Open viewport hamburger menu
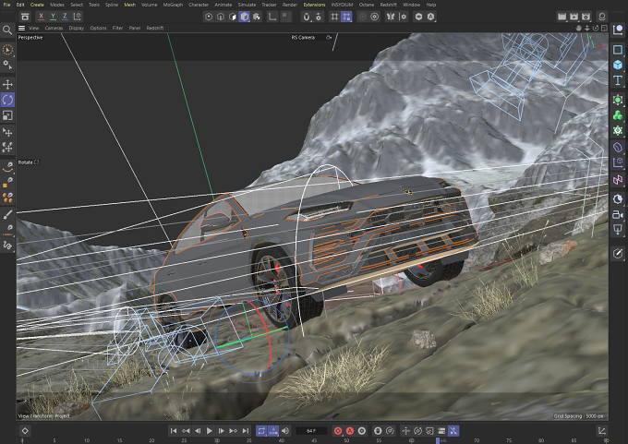The width and height of the screenshot is (628, 444). tap(21, 28)
